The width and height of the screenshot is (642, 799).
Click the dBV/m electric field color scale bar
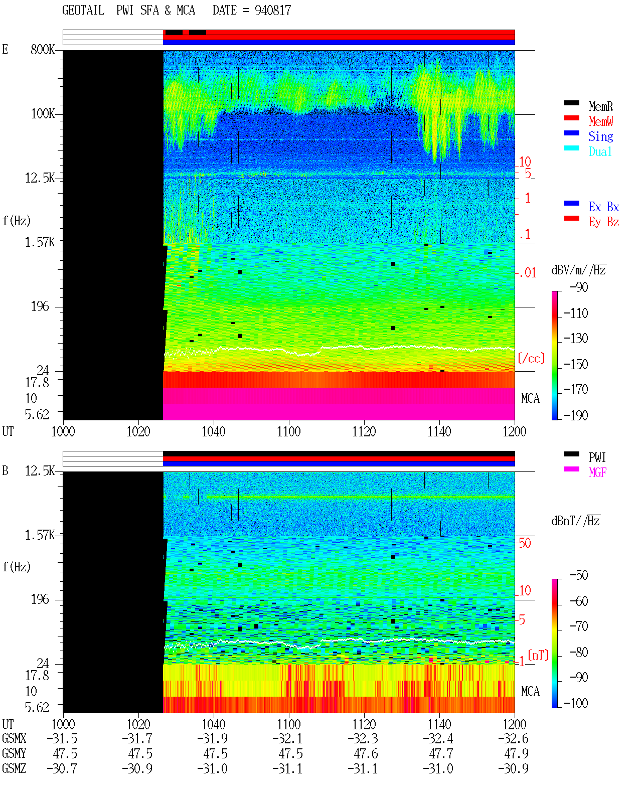tap(554, 355)
